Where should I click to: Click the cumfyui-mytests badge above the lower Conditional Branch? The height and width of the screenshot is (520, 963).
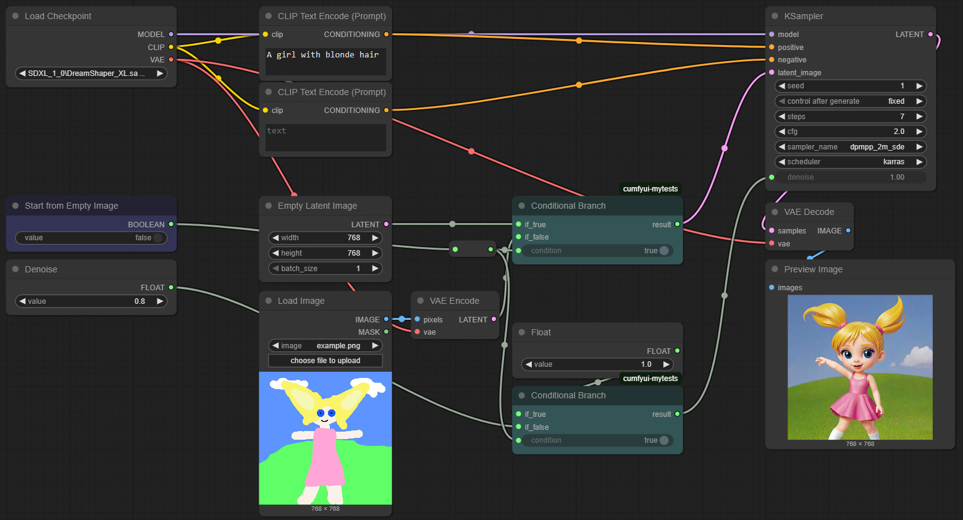[650, 379]
